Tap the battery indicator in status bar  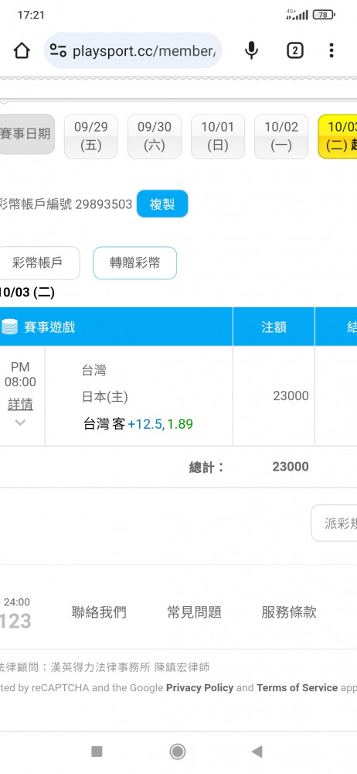(x=324, y=15)
